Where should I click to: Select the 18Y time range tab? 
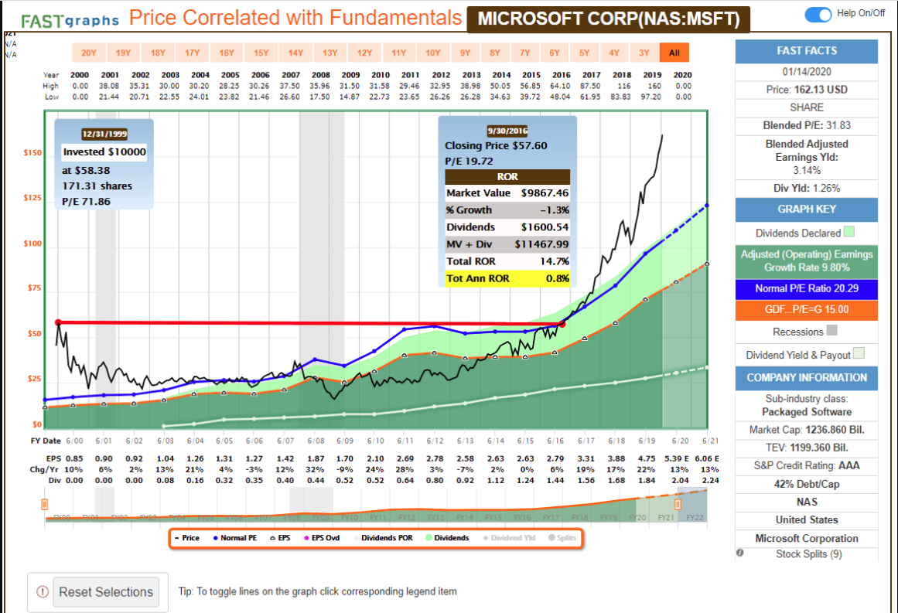(x=158, y=53)
